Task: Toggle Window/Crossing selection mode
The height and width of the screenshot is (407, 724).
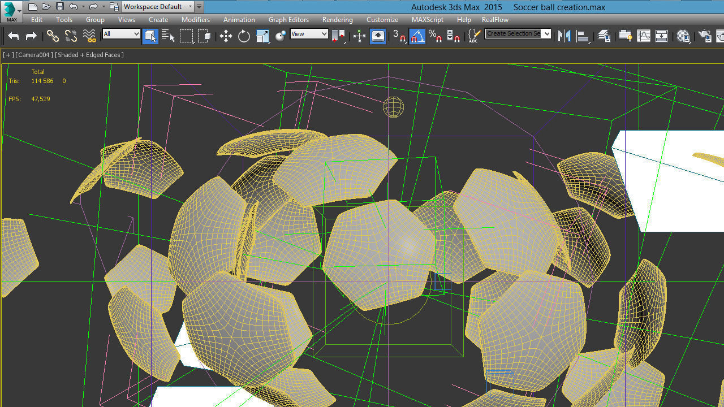Action: point(205,36)
